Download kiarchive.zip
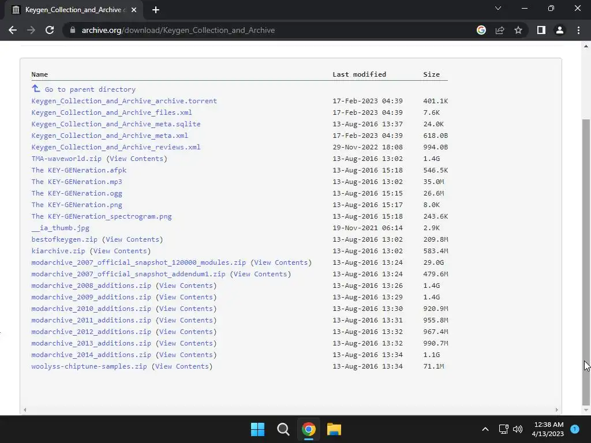The width and height of the screenshot is (591, 443). (58, 251)
